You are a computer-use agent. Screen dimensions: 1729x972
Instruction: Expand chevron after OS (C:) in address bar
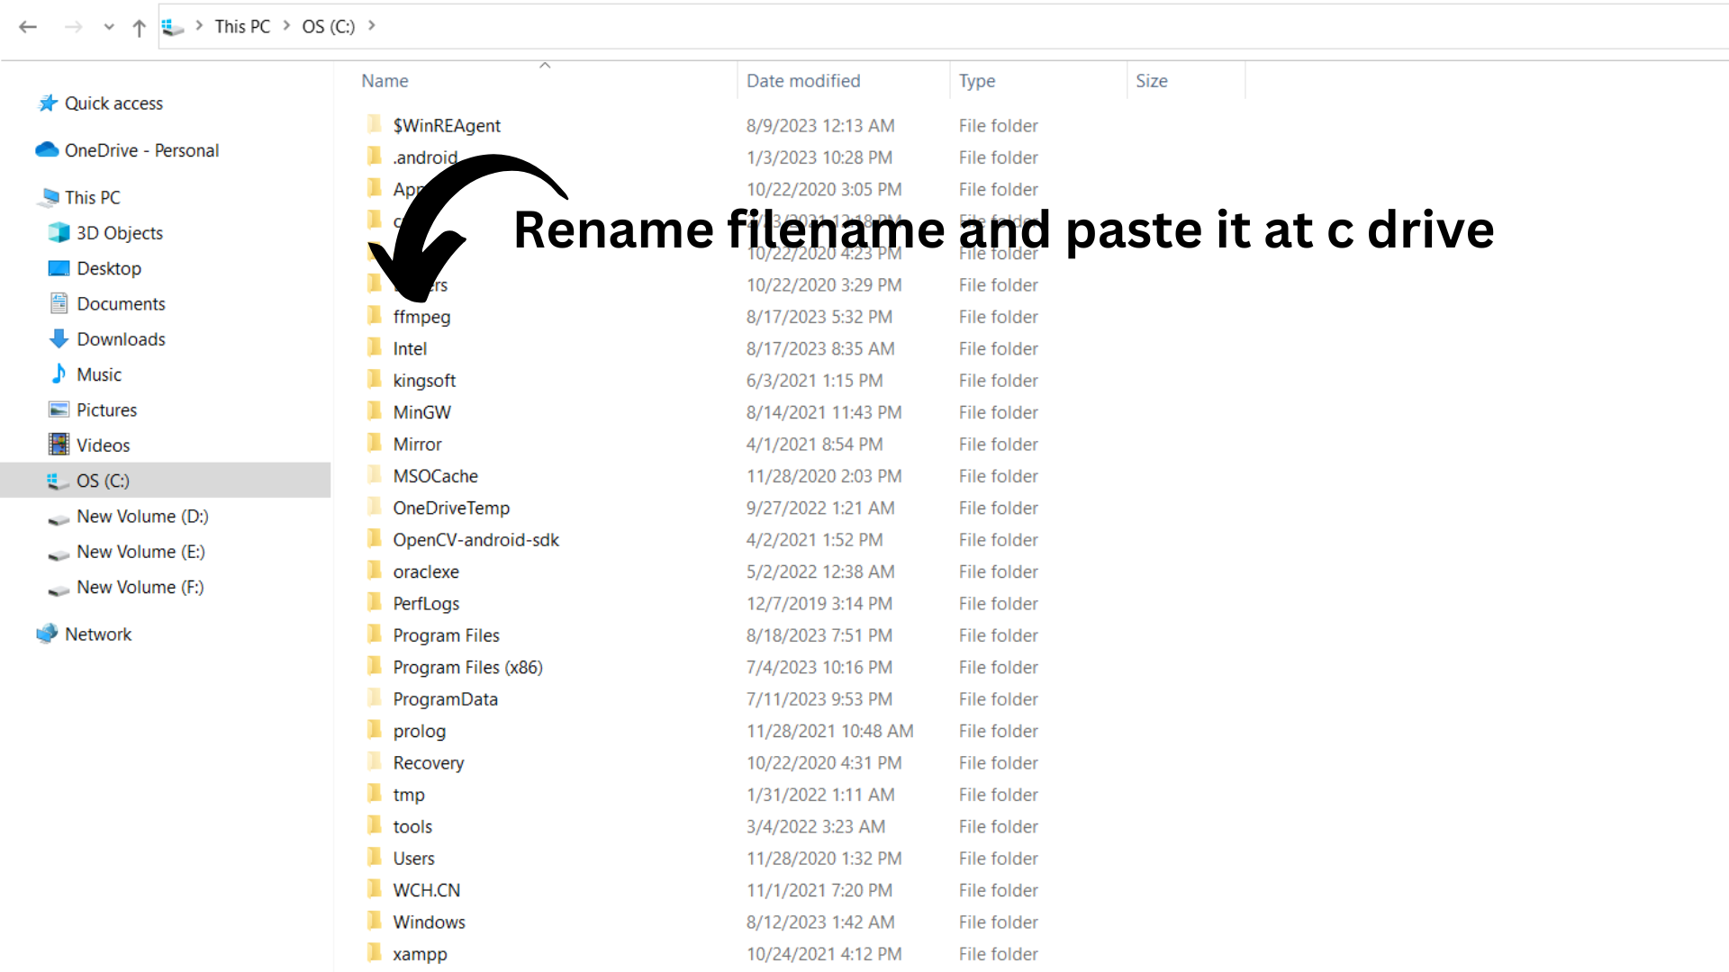coord(372,26)
